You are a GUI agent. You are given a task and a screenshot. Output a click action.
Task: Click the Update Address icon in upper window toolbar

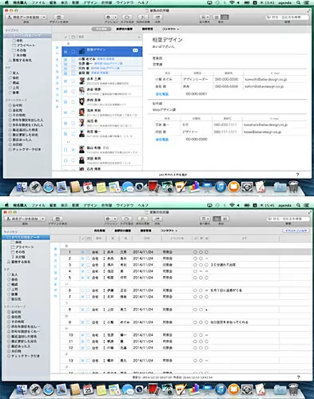coord(143,18)
